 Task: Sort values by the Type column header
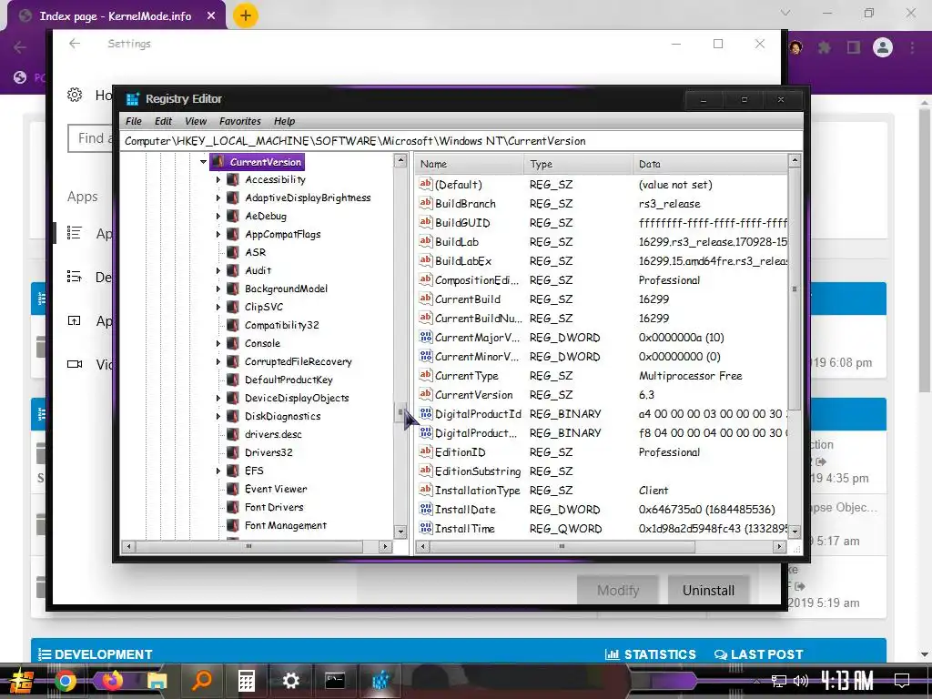point(578,164)
